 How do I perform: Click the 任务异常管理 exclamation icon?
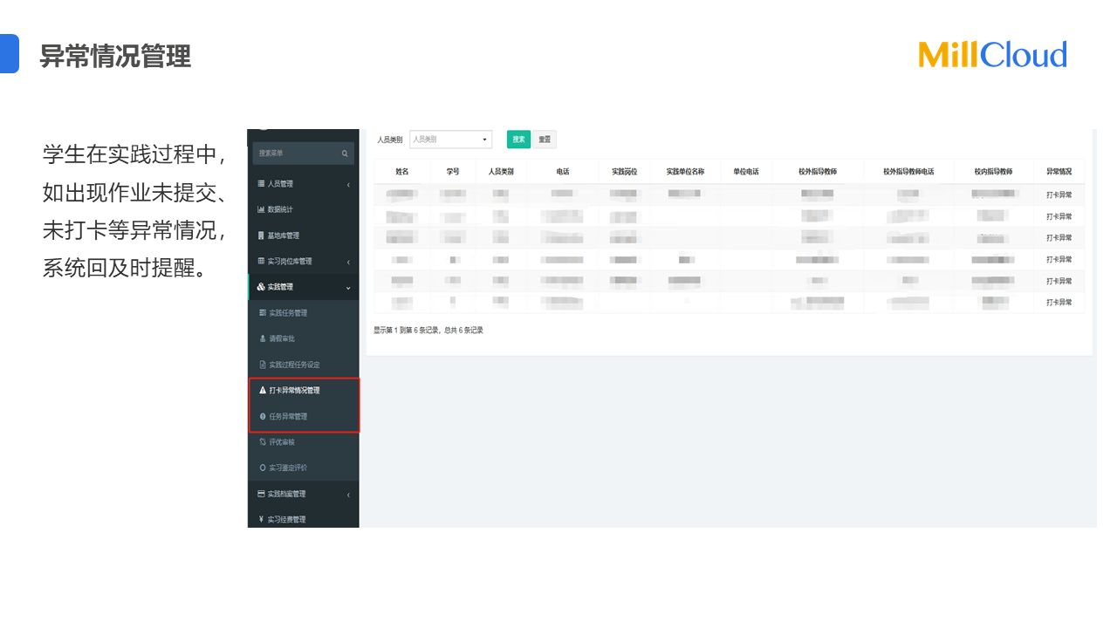(263, 417)
